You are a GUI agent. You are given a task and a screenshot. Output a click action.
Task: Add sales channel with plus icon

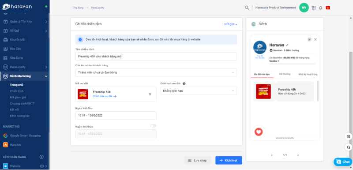pos(41,157)
